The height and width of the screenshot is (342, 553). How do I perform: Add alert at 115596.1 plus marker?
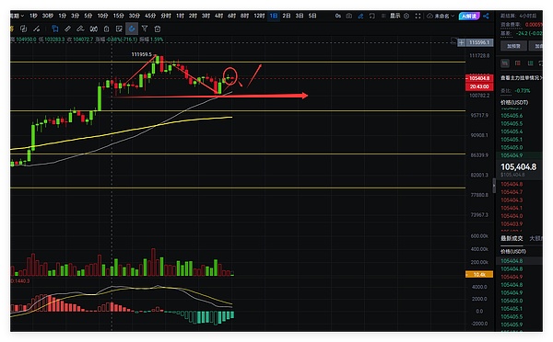tap(462, 42)
